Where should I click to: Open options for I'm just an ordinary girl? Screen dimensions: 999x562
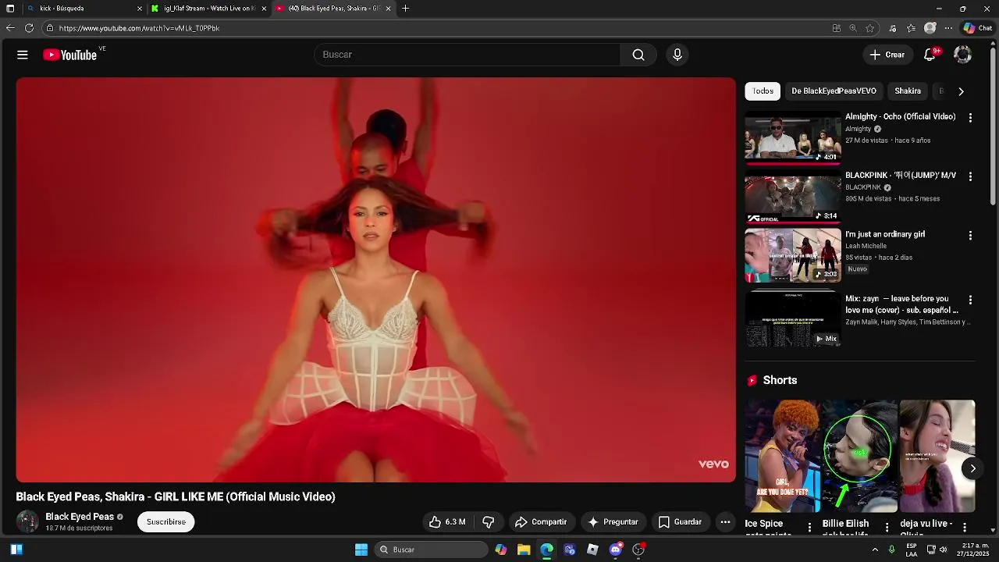point(970,235)
